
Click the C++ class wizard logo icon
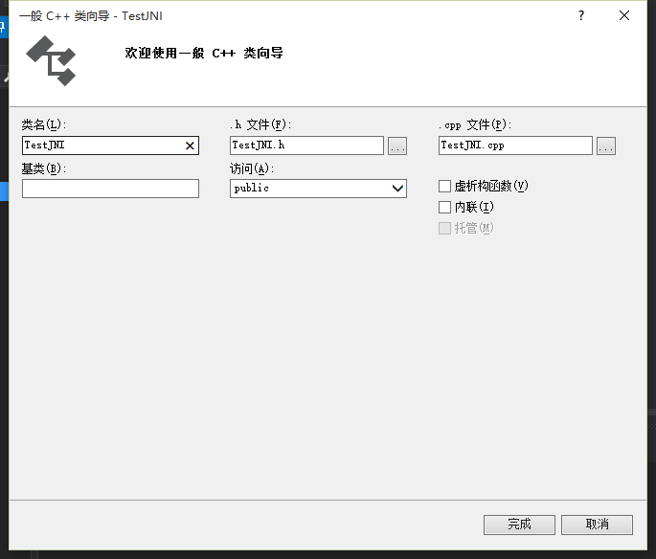51,60
